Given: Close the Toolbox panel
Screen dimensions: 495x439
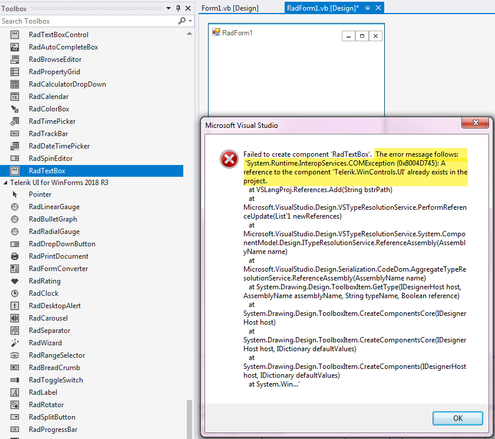Looking at the screenshot, I should (188, 8).
